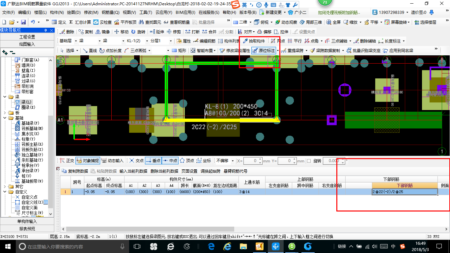Image resolution: width=450 pixels, height=253 pixels.
Task: Select the 修剪 trim tool
Action: (x=174, y=32)
